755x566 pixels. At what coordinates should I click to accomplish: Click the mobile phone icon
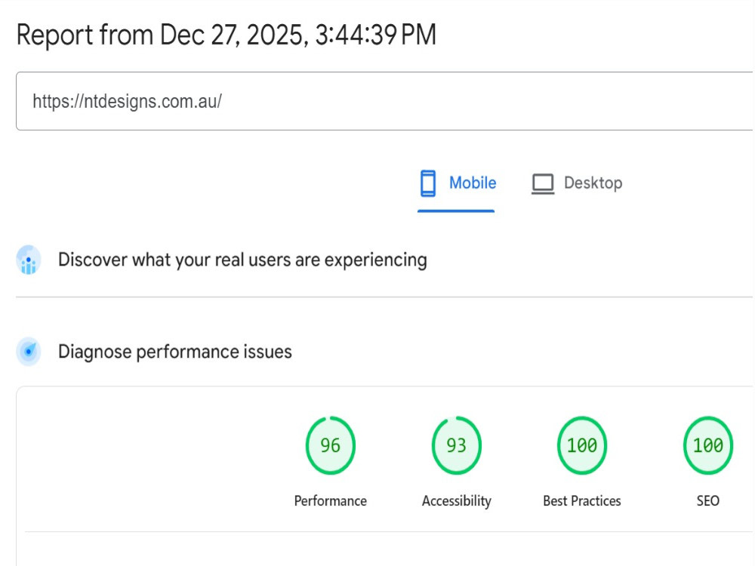[x=427, y=183]
